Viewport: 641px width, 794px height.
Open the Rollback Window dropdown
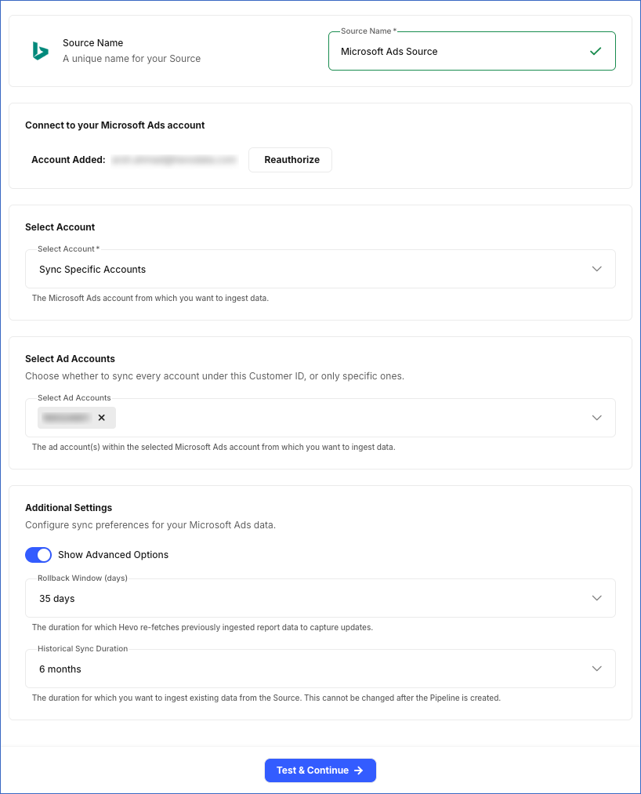320,598
